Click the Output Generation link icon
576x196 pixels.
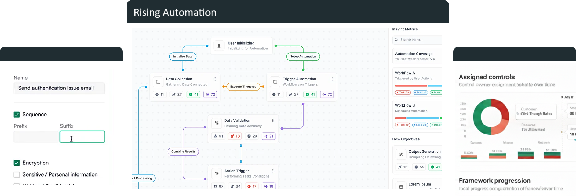[x=401, y=154]
